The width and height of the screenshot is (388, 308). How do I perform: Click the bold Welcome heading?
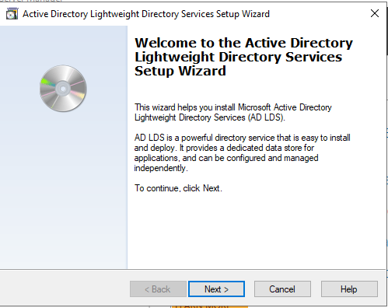[243, 57]
